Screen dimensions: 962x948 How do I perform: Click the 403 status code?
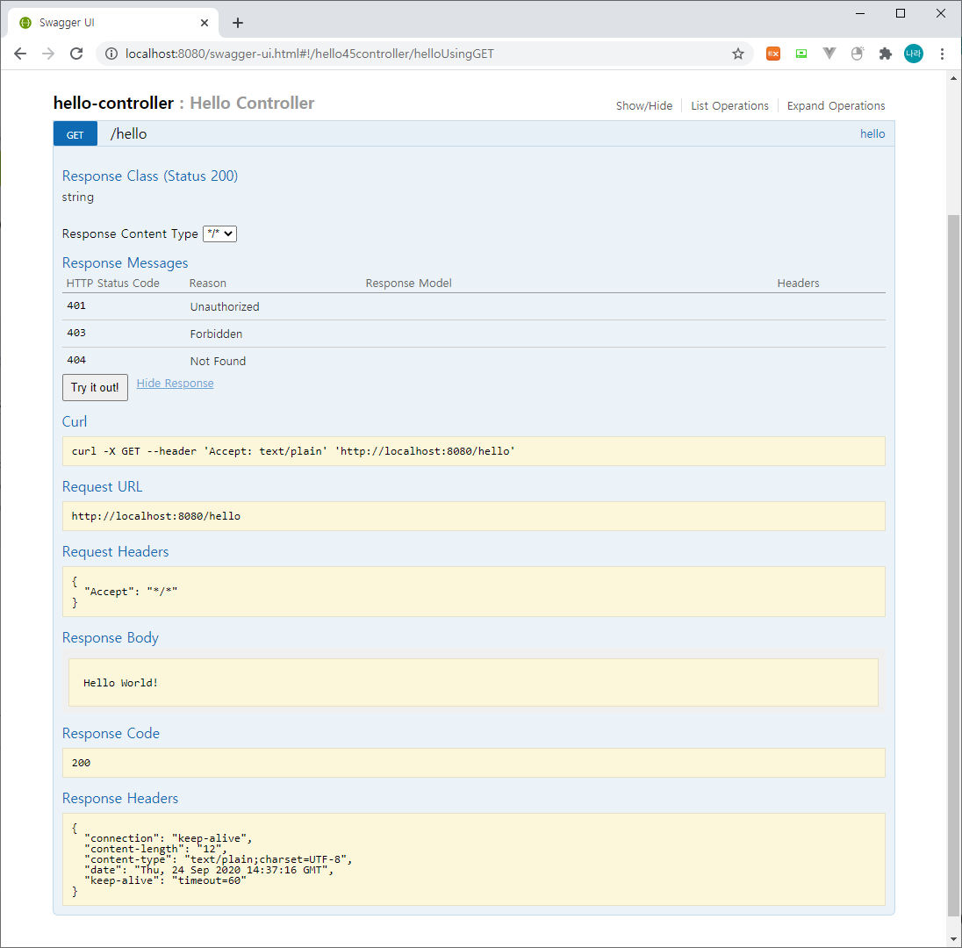(x=76, y=333)
